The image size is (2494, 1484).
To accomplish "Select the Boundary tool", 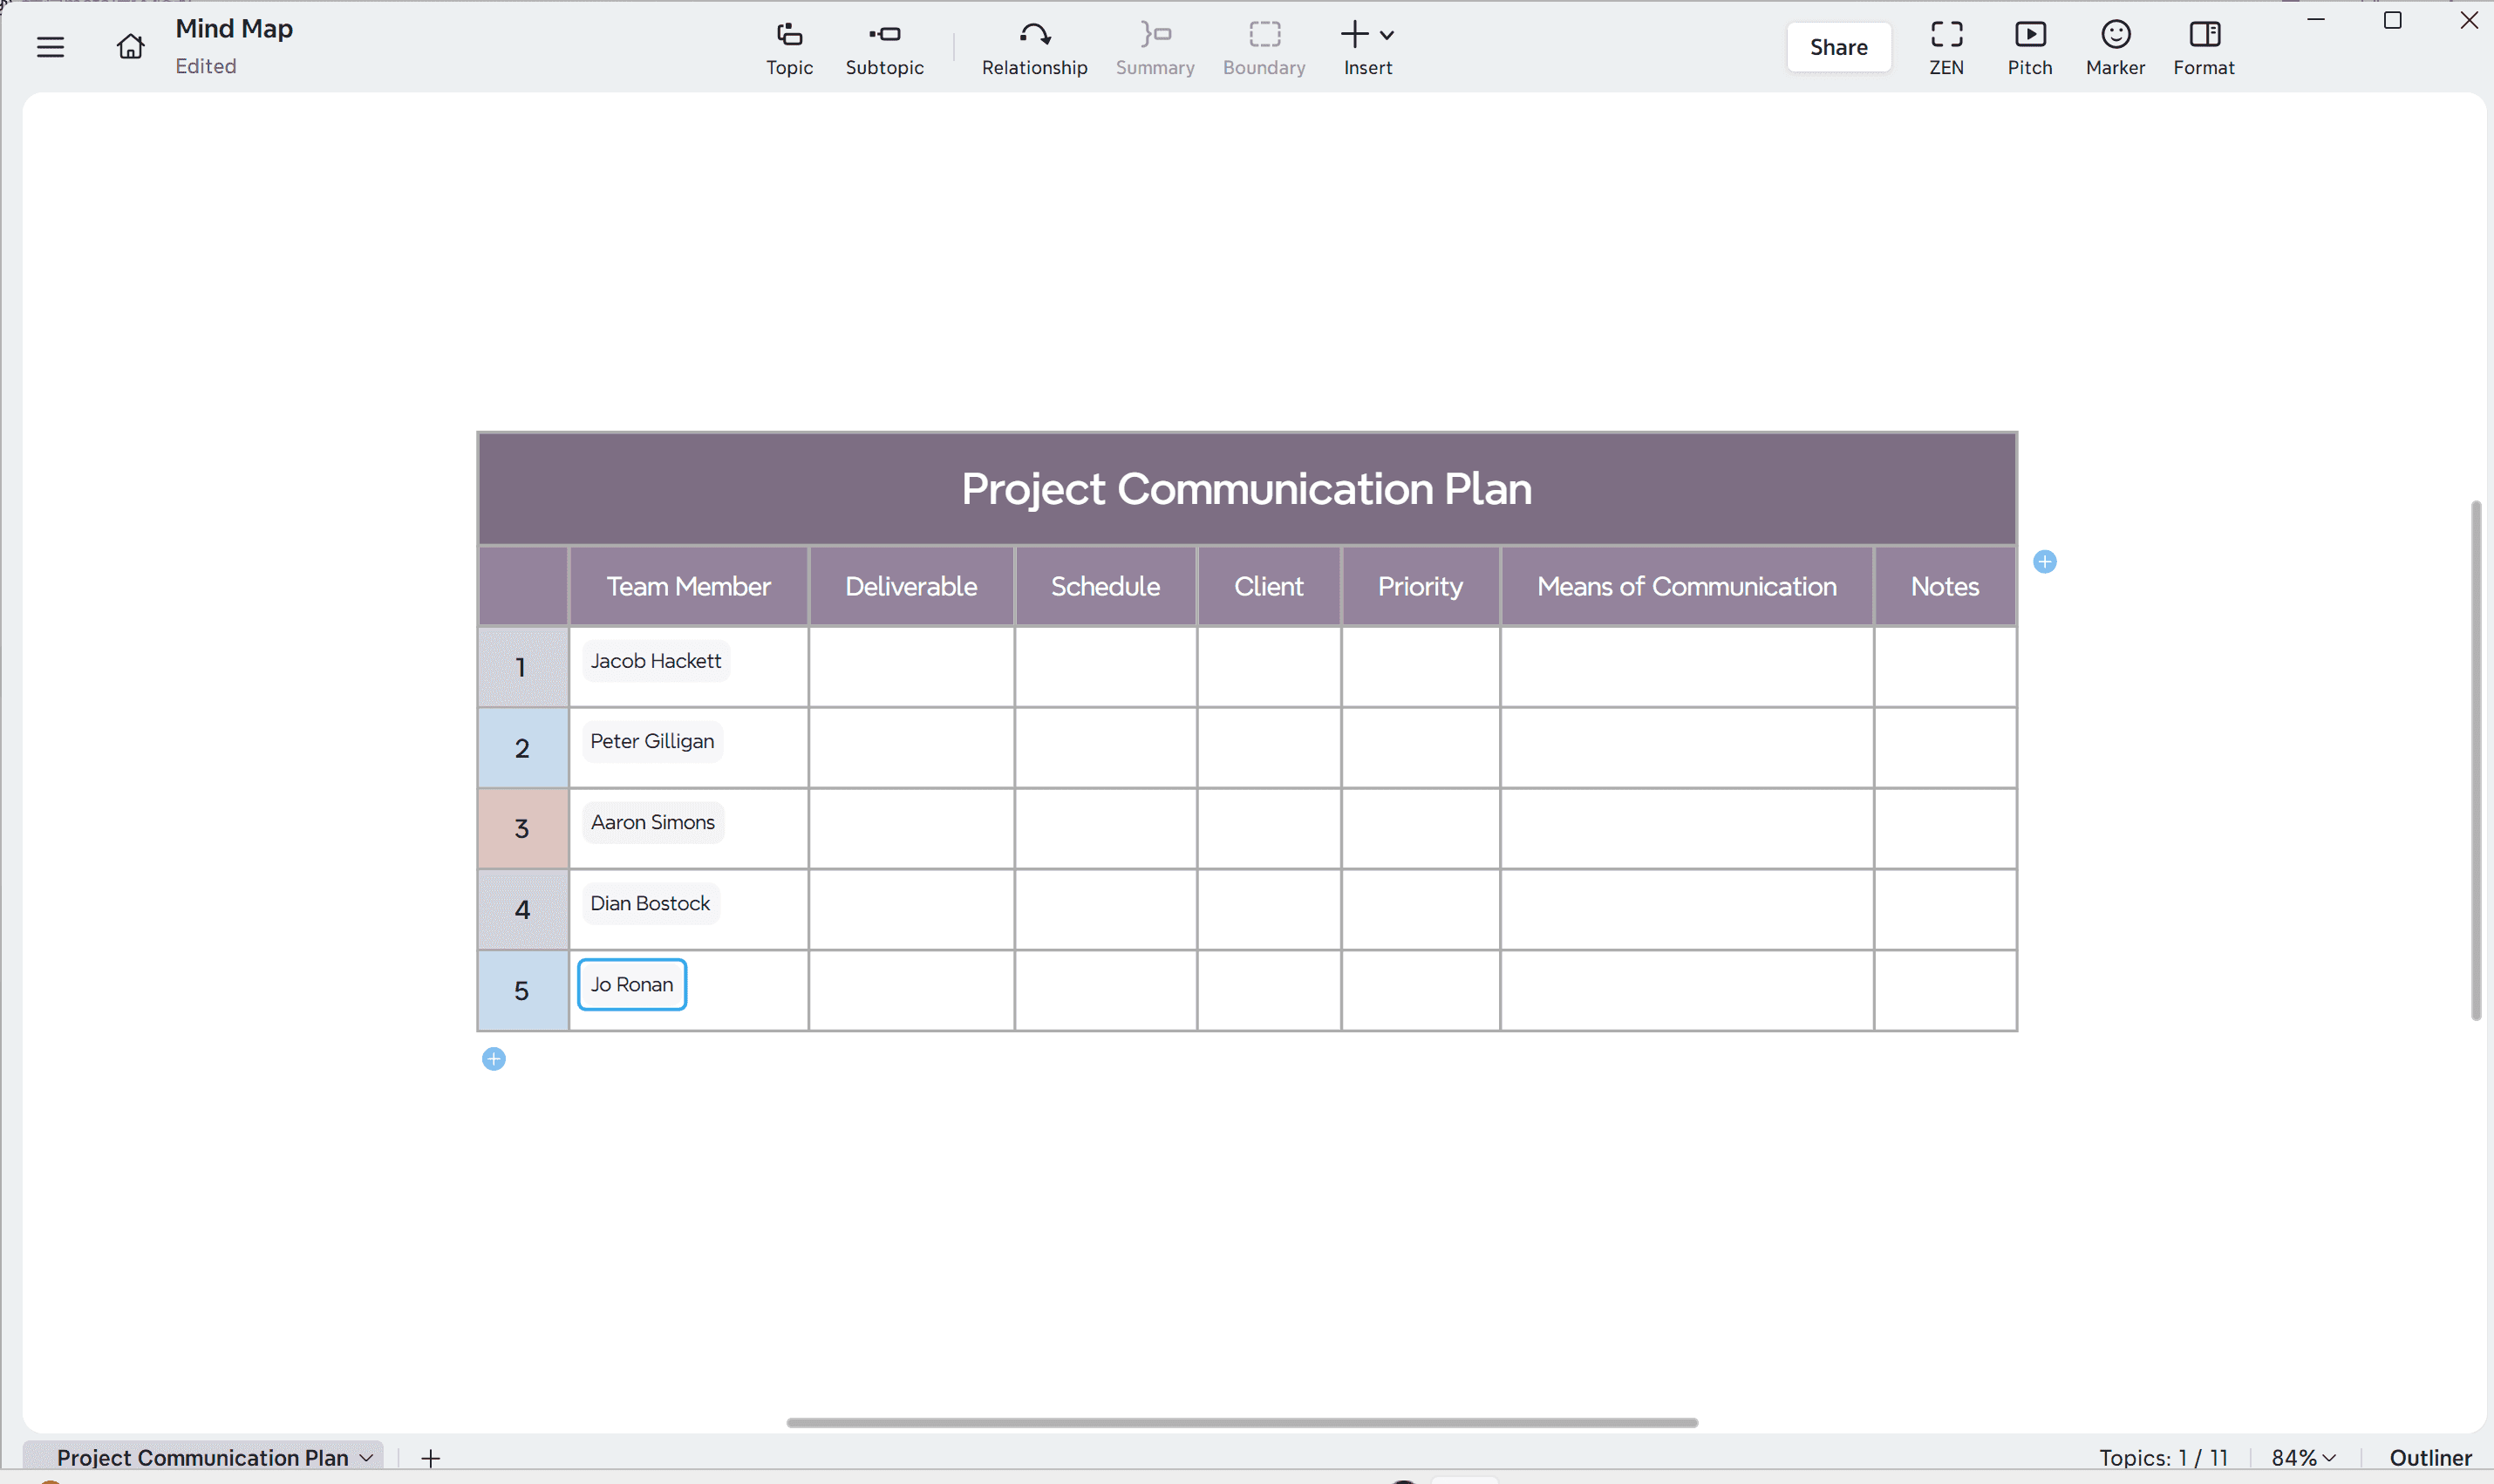I will click(1263, 47).
